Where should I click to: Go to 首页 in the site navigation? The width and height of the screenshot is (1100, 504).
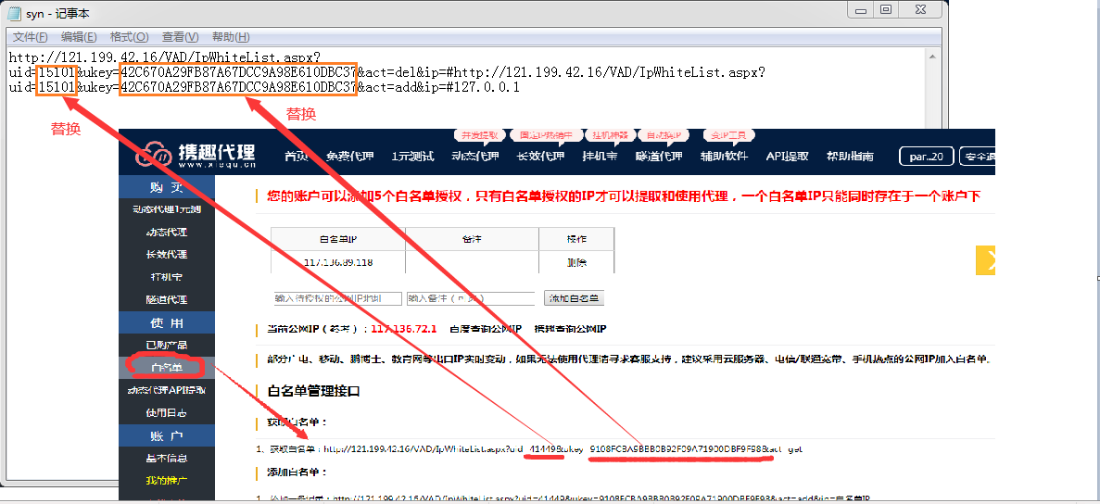296,157
